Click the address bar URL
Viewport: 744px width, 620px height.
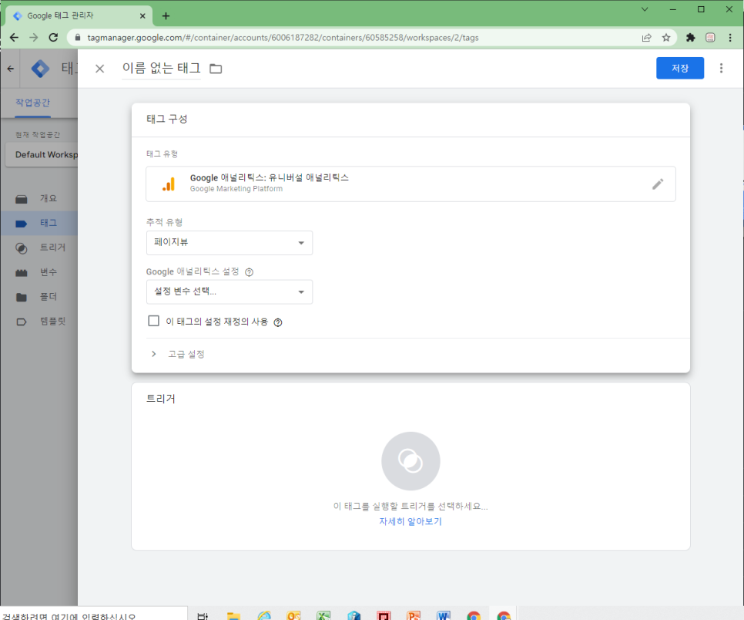click(283, 38)
